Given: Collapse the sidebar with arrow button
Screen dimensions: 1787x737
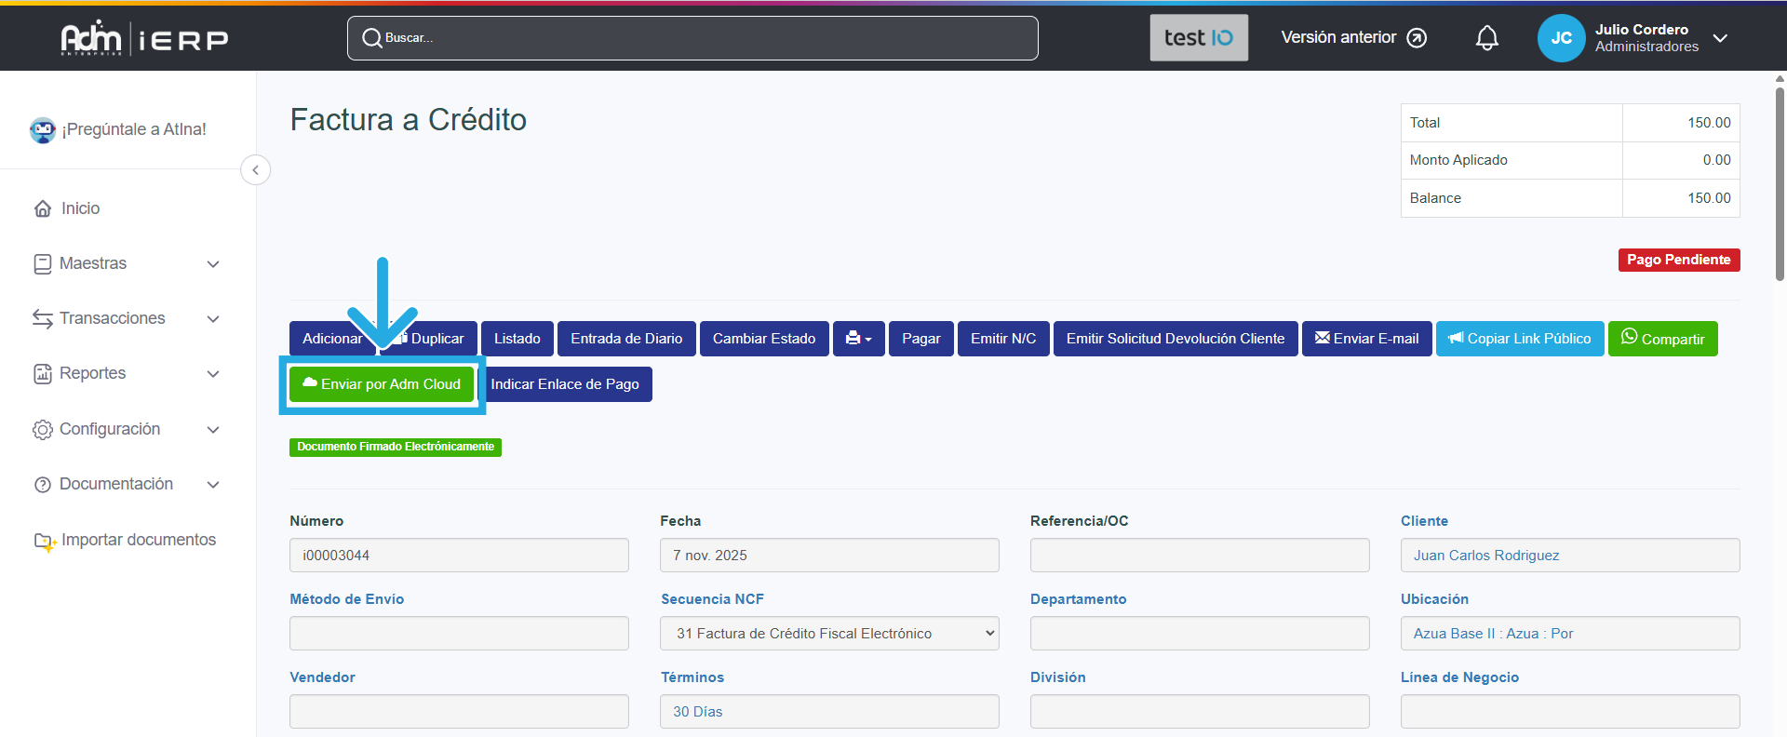Looking at the screenshot, I should (x=255, y=170).
